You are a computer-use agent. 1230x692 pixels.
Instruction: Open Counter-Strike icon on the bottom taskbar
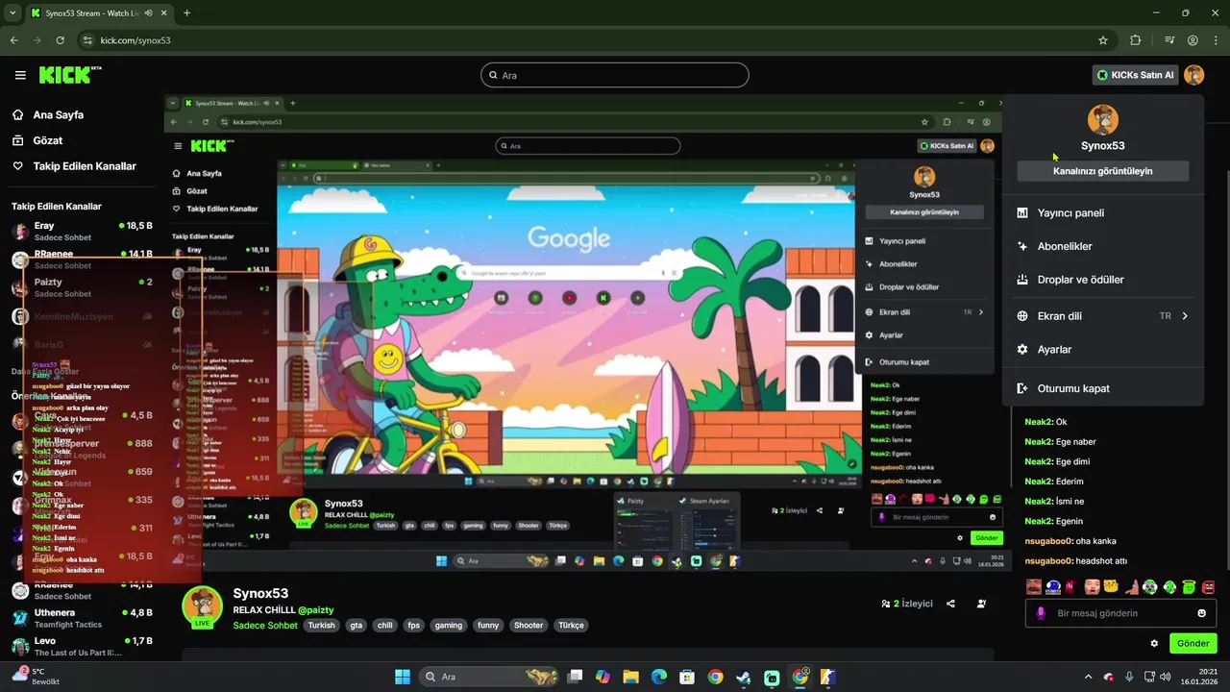pos(827,677)
